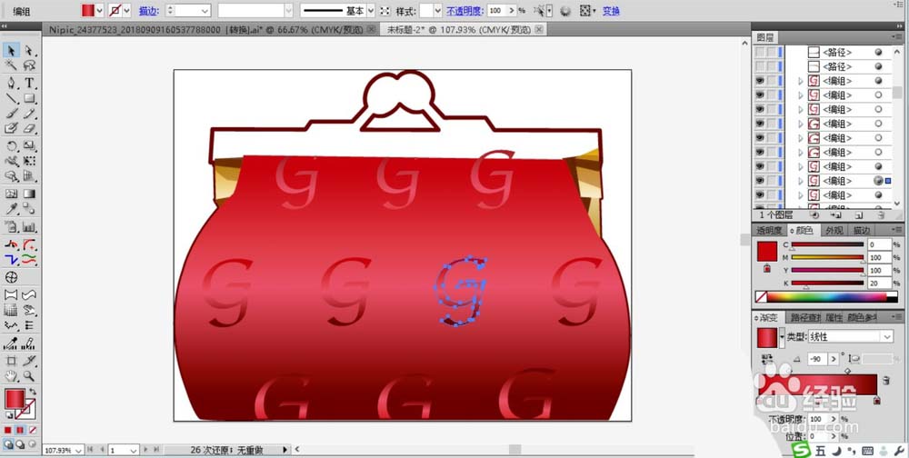Screen dimensions: 909x458
Task: Click the 变换 link in control bar
Action: 611,10
